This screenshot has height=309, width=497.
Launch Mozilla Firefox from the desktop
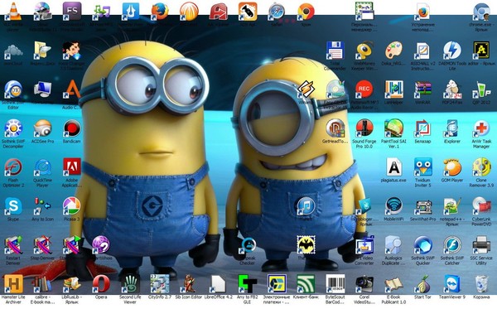click(160, 12)
